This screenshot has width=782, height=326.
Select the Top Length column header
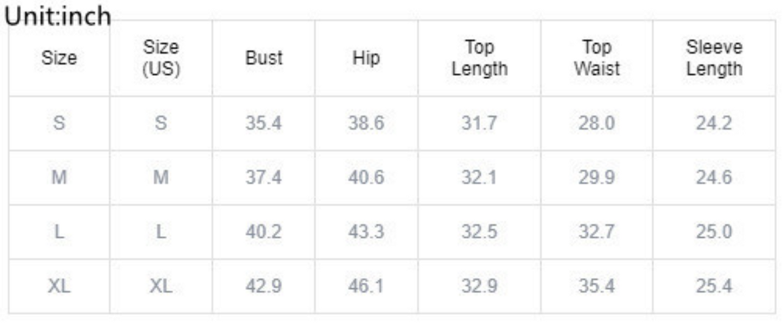[479, 58]
